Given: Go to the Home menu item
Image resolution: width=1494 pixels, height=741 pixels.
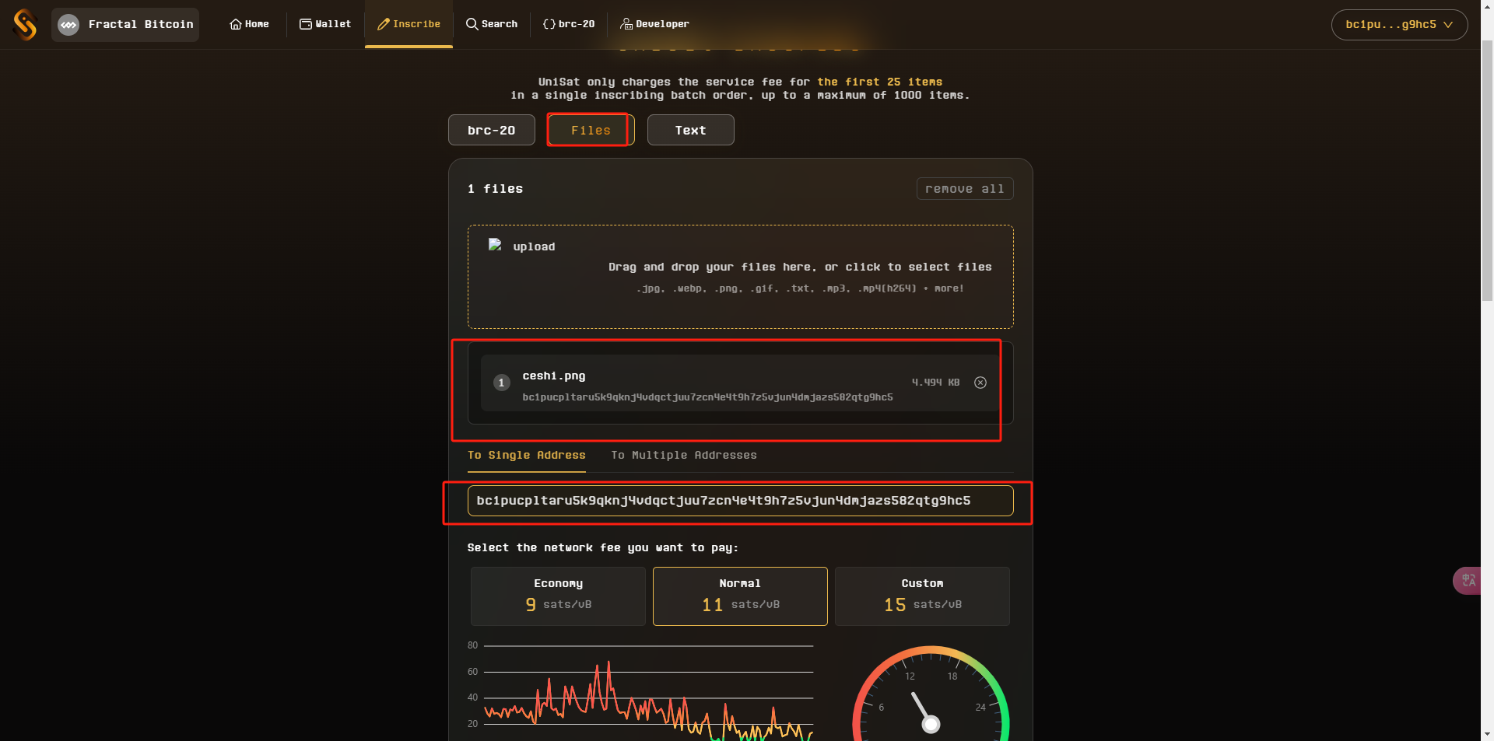Looking at the screenshot, I should (x=249, y=24).
